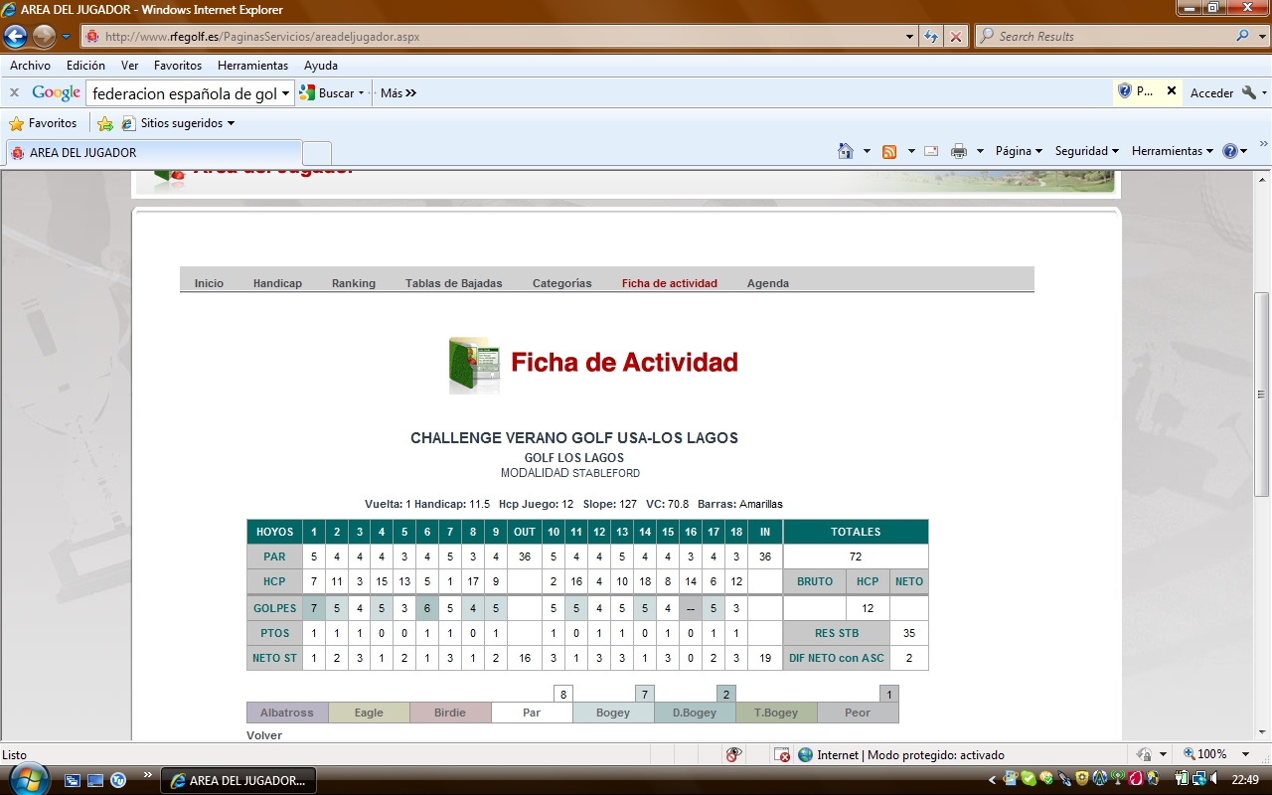Click the network tray icon
This screenshot has height=795, width=1272.
[1198, 780]
